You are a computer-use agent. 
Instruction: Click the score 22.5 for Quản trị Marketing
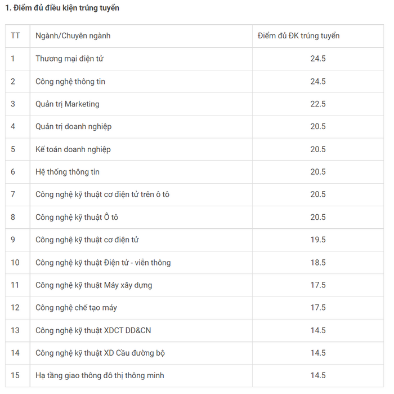318,104
